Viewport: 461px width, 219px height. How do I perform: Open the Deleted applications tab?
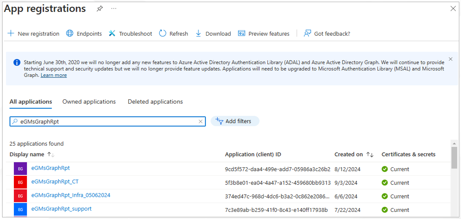tap(155, 102)
